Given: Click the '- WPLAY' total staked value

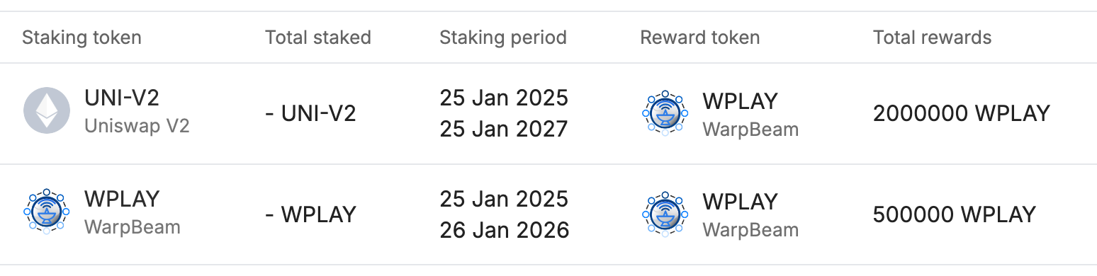Looking at the screenshot, I should (310, 214).
